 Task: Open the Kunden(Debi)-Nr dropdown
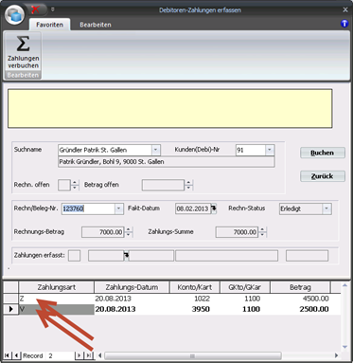[270, 150]
